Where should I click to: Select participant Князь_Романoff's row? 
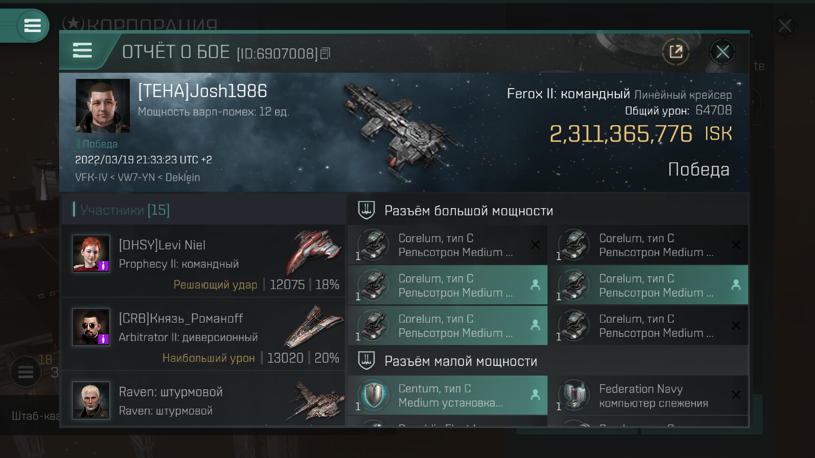click(203, 334)
